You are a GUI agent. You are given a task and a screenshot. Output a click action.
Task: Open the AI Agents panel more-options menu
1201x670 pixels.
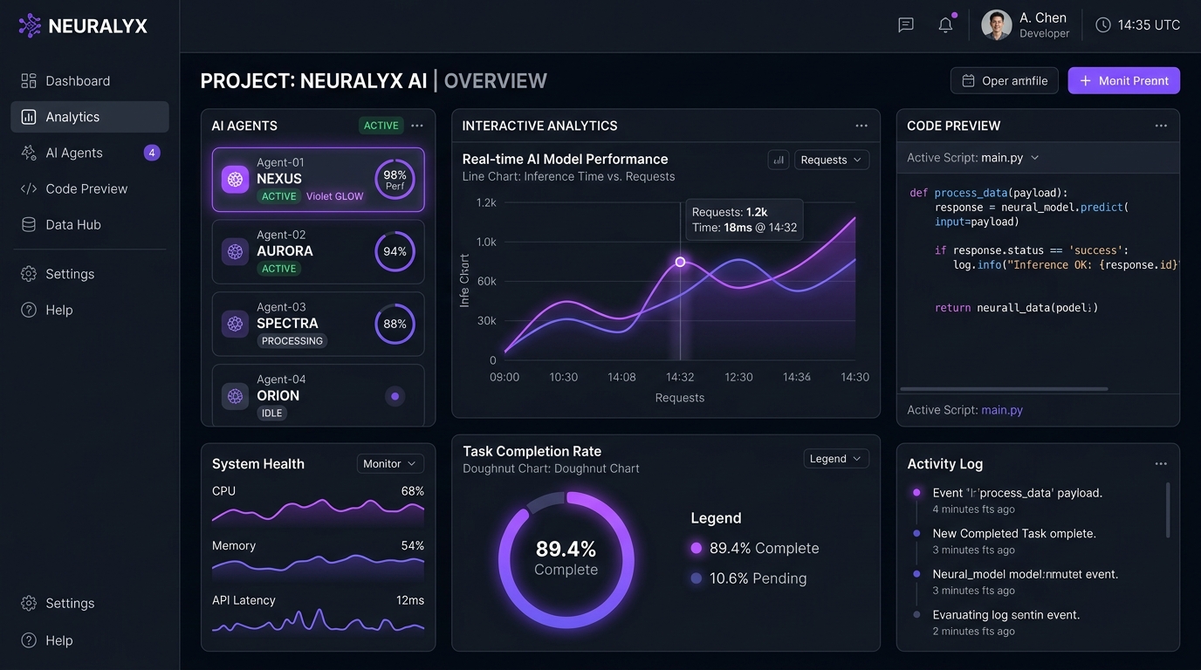click(x=417, y=126)
